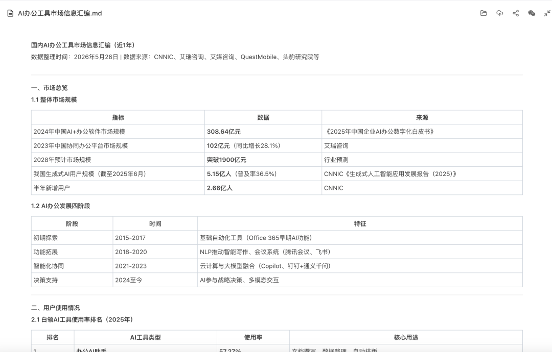This screenshot has height=352, width=552.
Task: Click the 特征 column header
Action: tap(360, 224)
